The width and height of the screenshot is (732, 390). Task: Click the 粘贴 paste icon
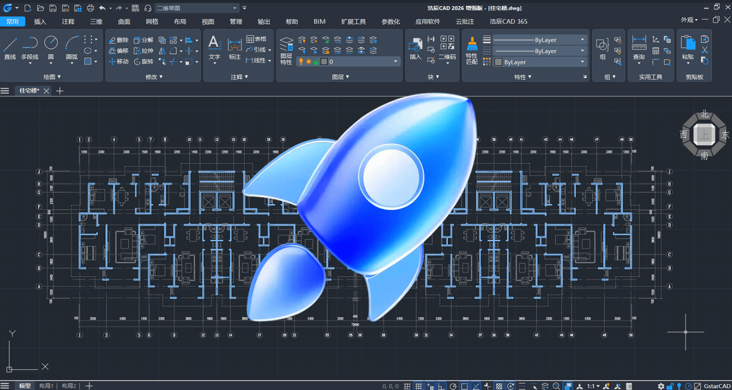pos(688,47)
